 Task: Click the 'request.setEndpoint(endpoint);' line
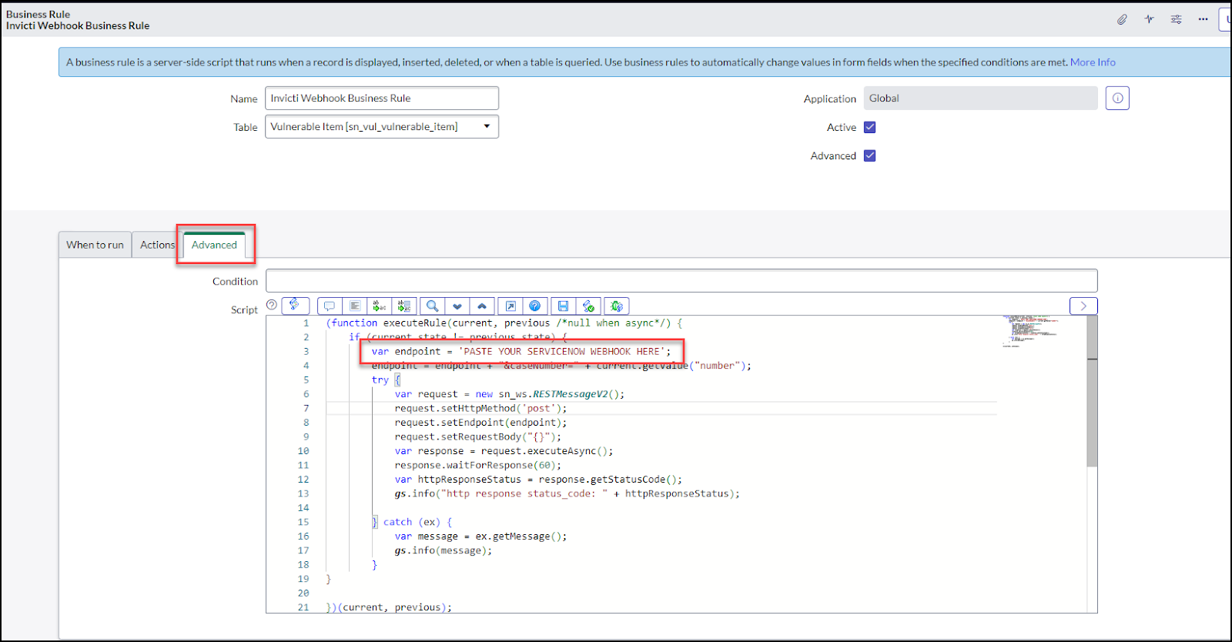point(480,423)
